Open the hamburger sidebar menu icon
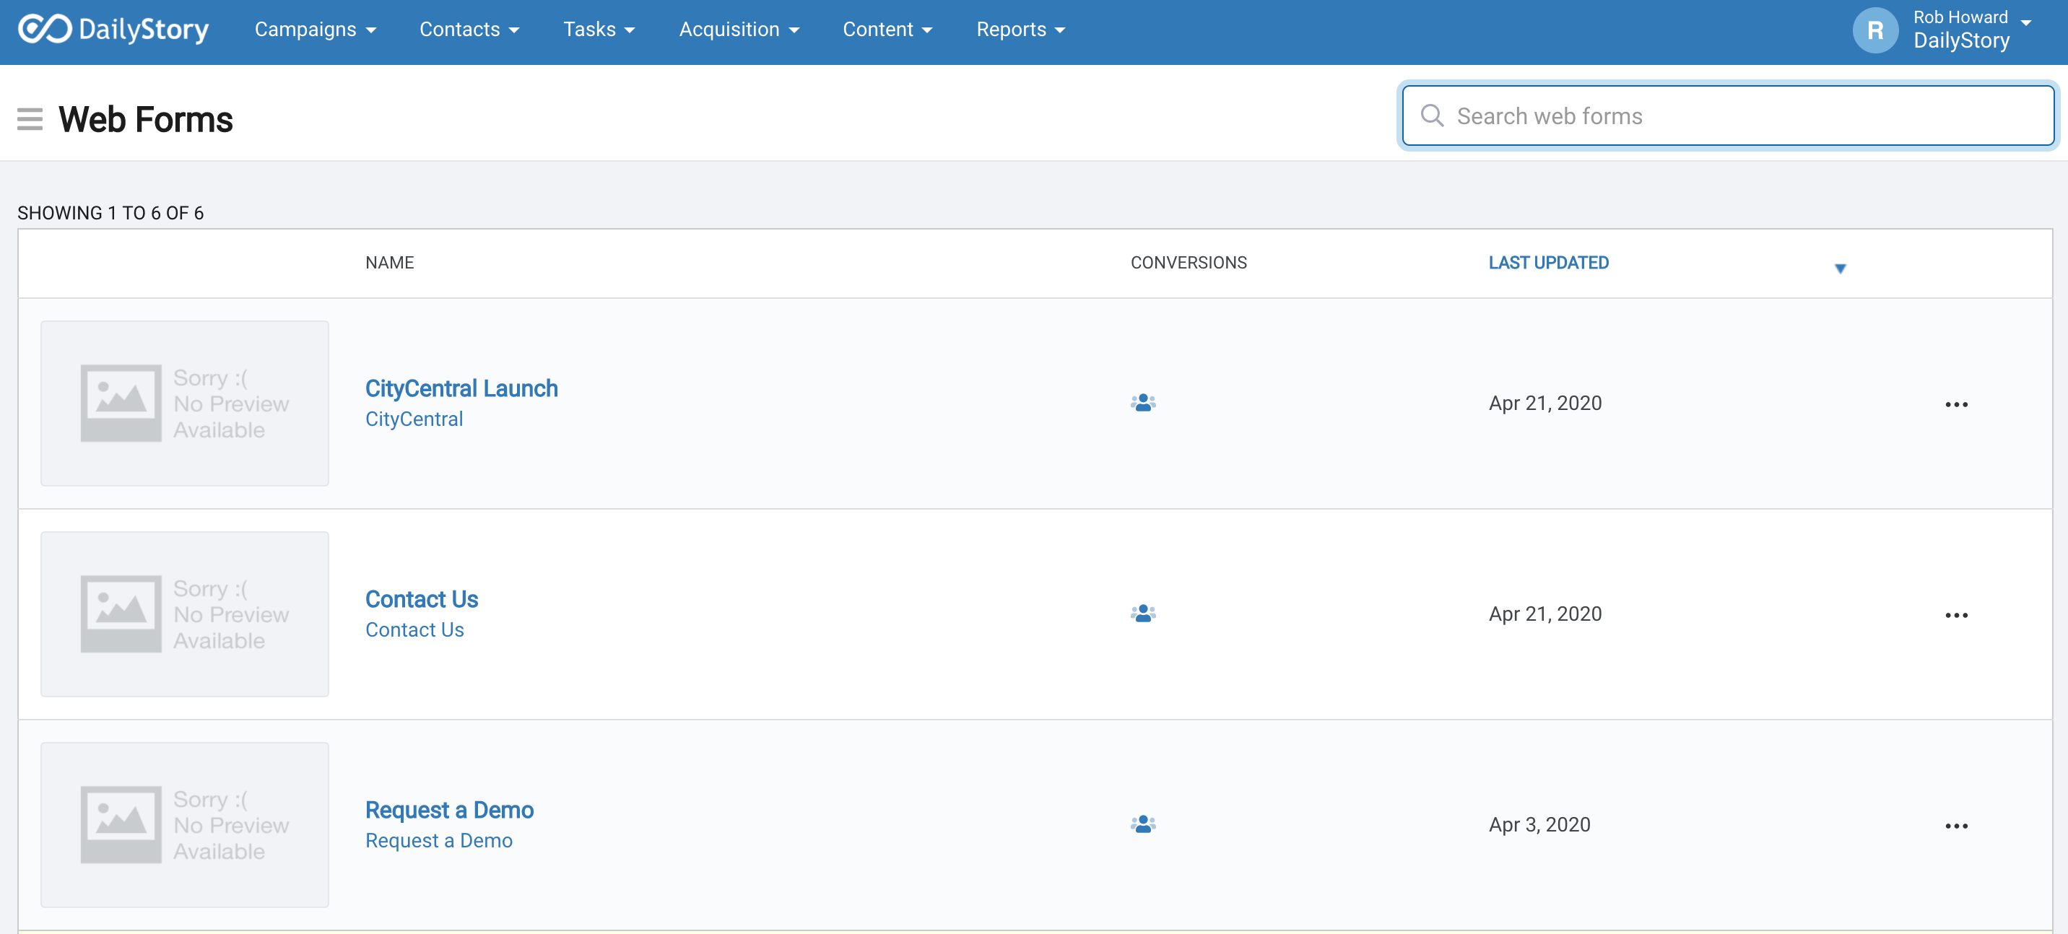Image resolution: width=2068 pixels, height=934 pixels. [30, 120]
